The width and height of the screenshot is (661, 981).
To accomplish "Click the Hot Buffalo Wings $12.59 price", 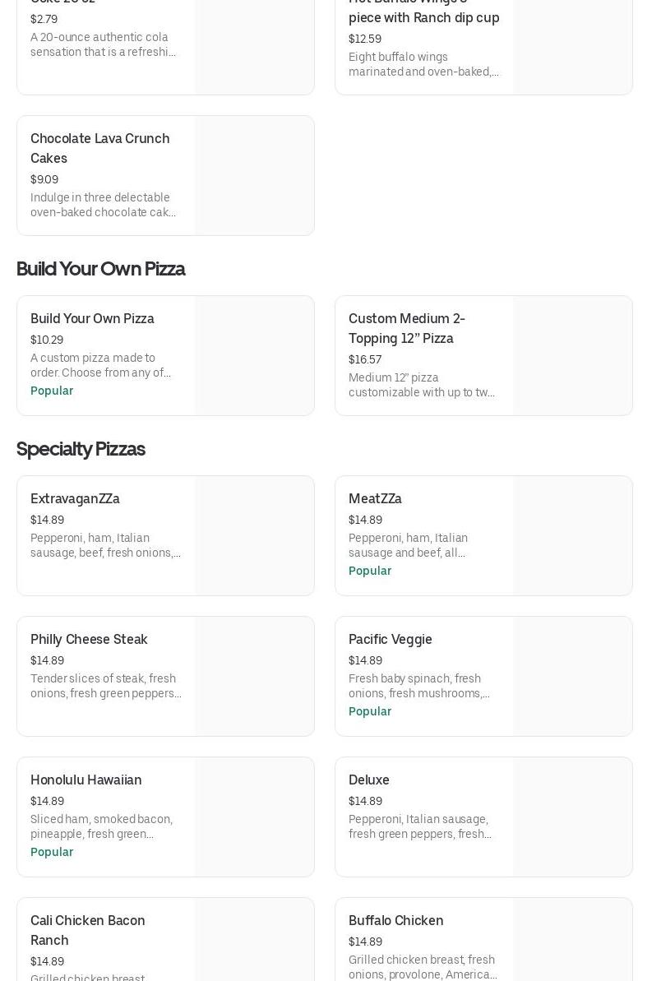I will [x=364, y=39].
